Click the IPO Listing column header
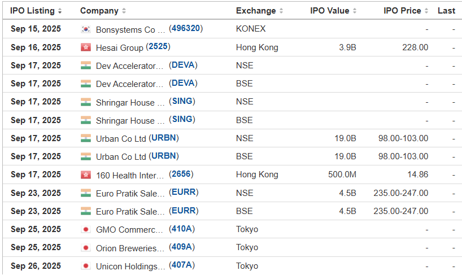Viewport: 462px width, 275px height. (x=32, y=11)
